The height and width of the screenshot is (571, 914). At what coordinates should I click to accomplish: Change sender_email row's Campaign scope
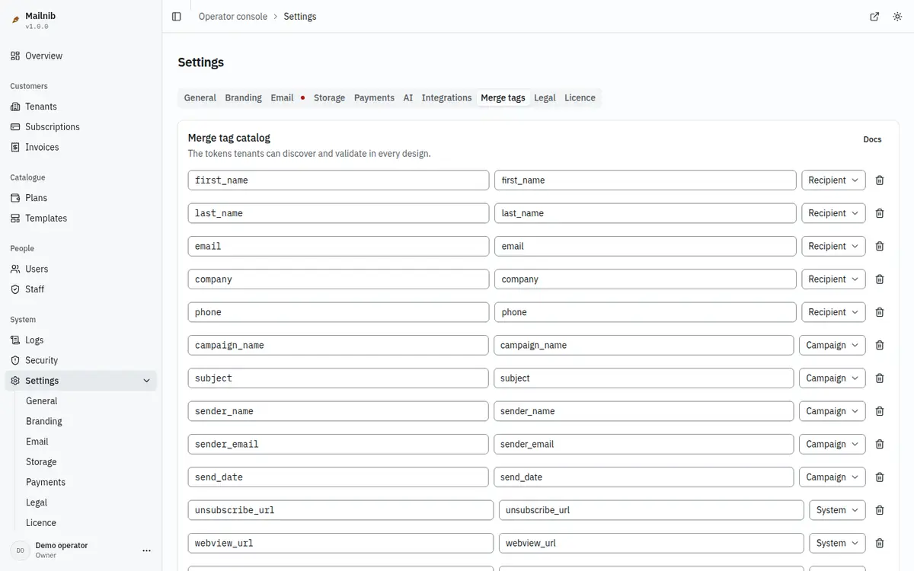(x=833, y=444)
